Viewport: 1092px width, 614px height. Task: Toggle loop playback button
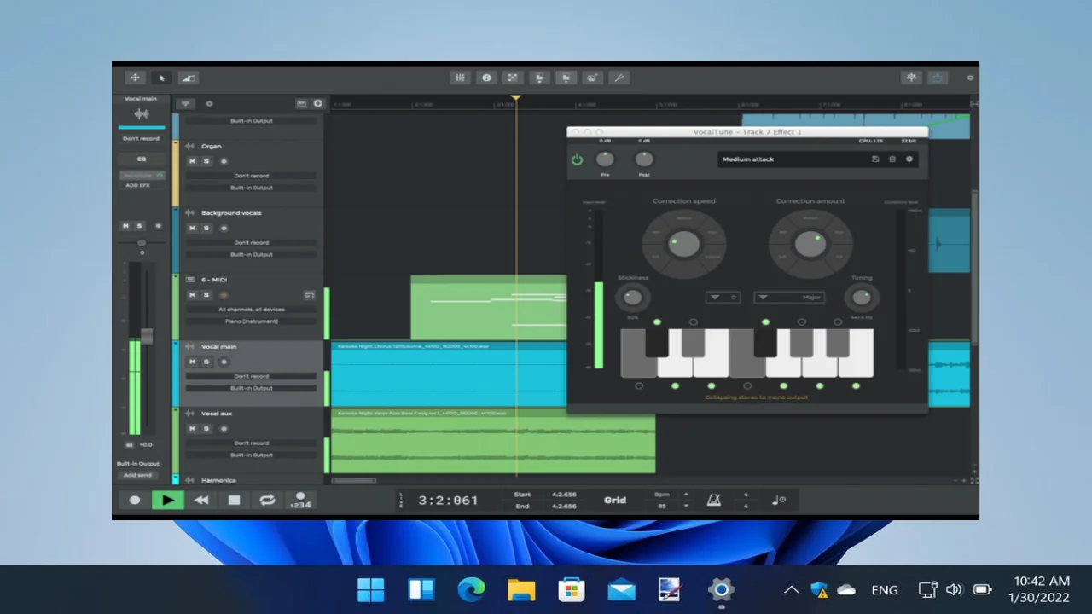click(267, 501)
